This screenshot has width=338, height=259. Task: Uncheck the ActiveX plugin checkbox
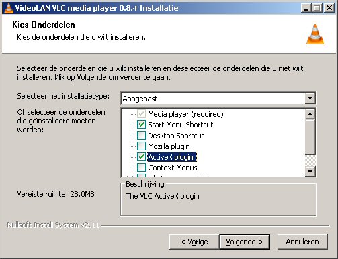coord(141,157)
